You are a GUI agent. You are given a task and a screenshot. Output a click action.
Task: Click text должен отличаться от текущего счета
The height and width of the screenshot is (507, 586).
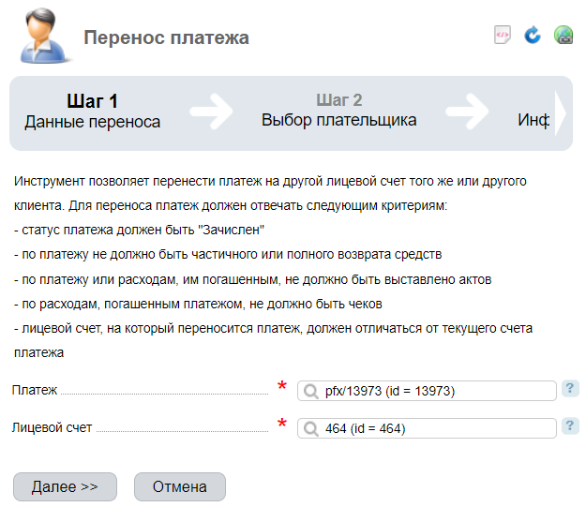[420, 328]
